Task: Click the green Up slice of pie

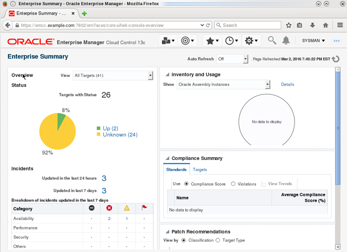Action: coord(60,121)
